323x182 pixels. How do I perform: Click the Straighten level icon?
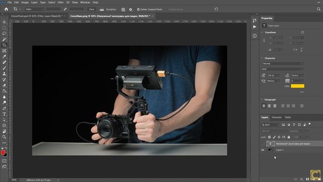pos(102,10)
